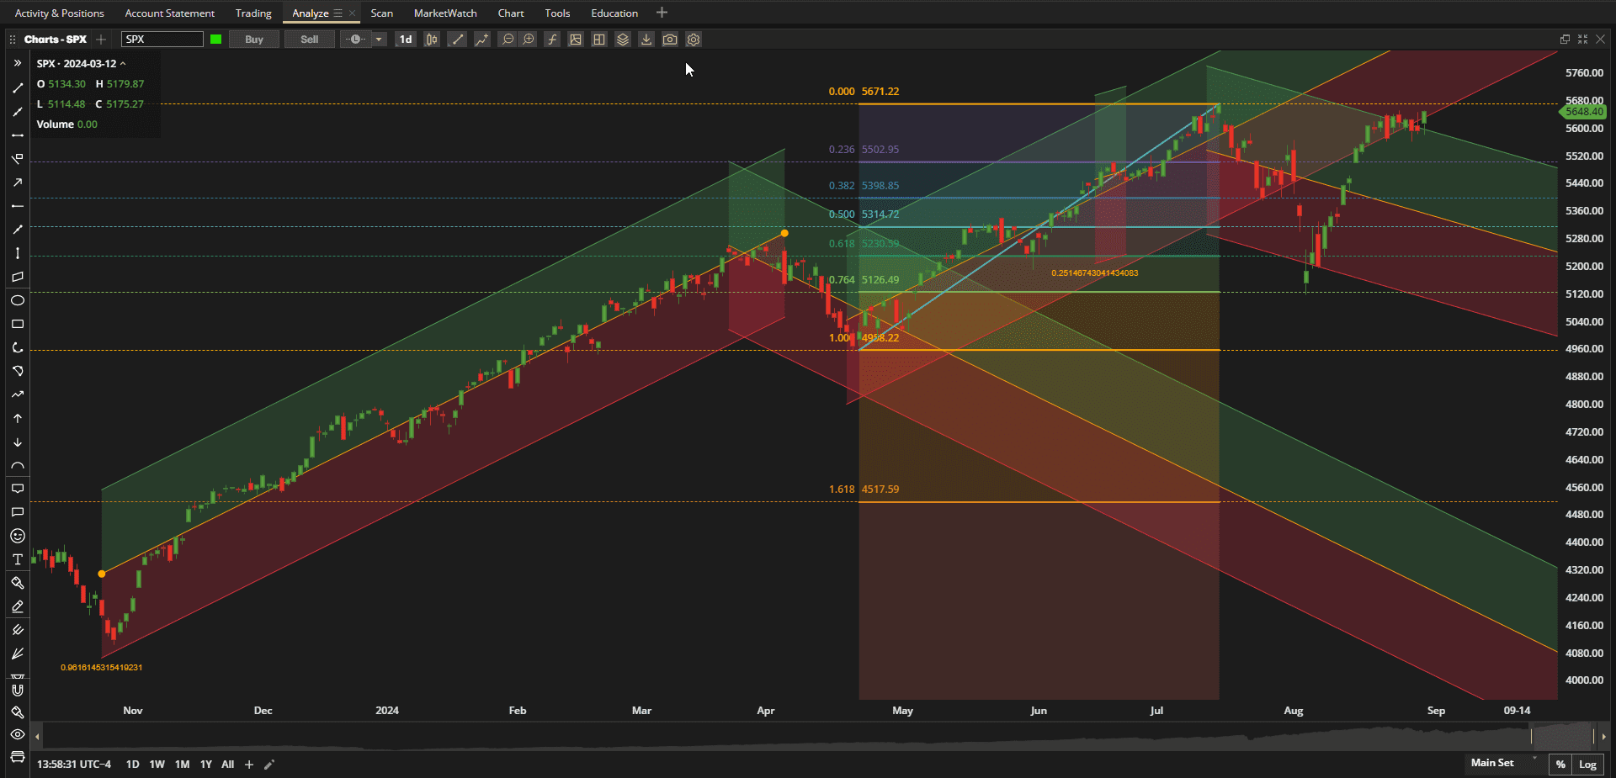
Task: Collapse the SPX 2024-03-12 data box
Action: pyautogui.click(x=123, y=64)
